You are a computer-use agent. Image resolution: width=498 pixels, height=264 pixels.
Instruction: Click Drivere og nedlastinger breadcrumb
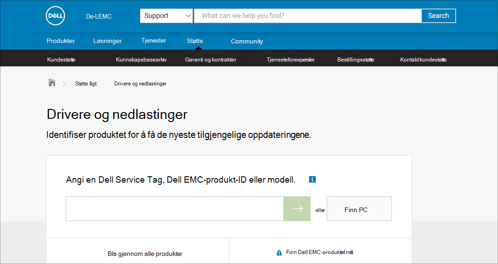[x=140, y=84]
